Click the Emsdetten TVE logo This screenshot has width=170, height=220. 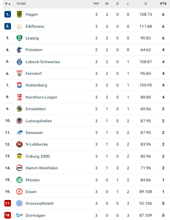pos(19,109)
